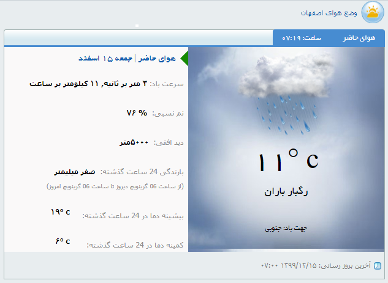The height and width of the screenshot is (283, 388).
Task: Select the هوای حاضر tab
Action: click(359, 38)
